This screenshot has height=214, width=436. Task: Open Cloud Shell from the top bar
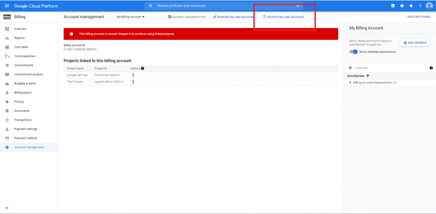click(393, 6)
